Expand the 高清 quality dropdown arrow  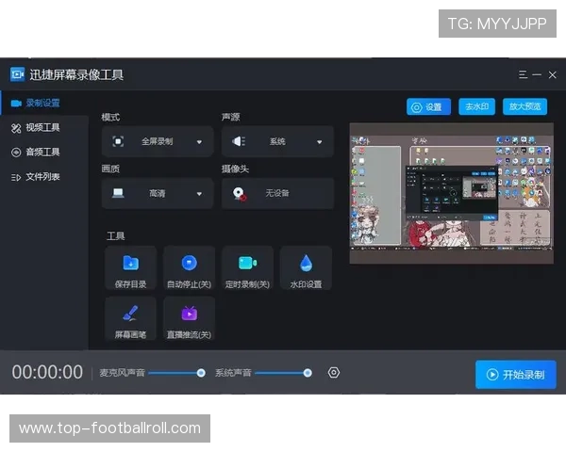(199, 194)
